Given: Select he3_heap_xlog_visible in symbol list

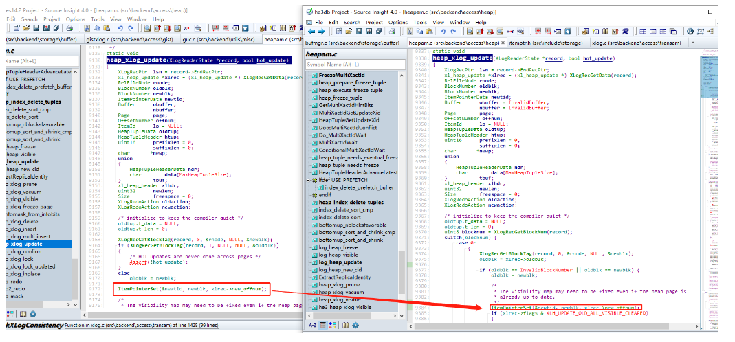Looking at the screenshot, I should point(345,308).
